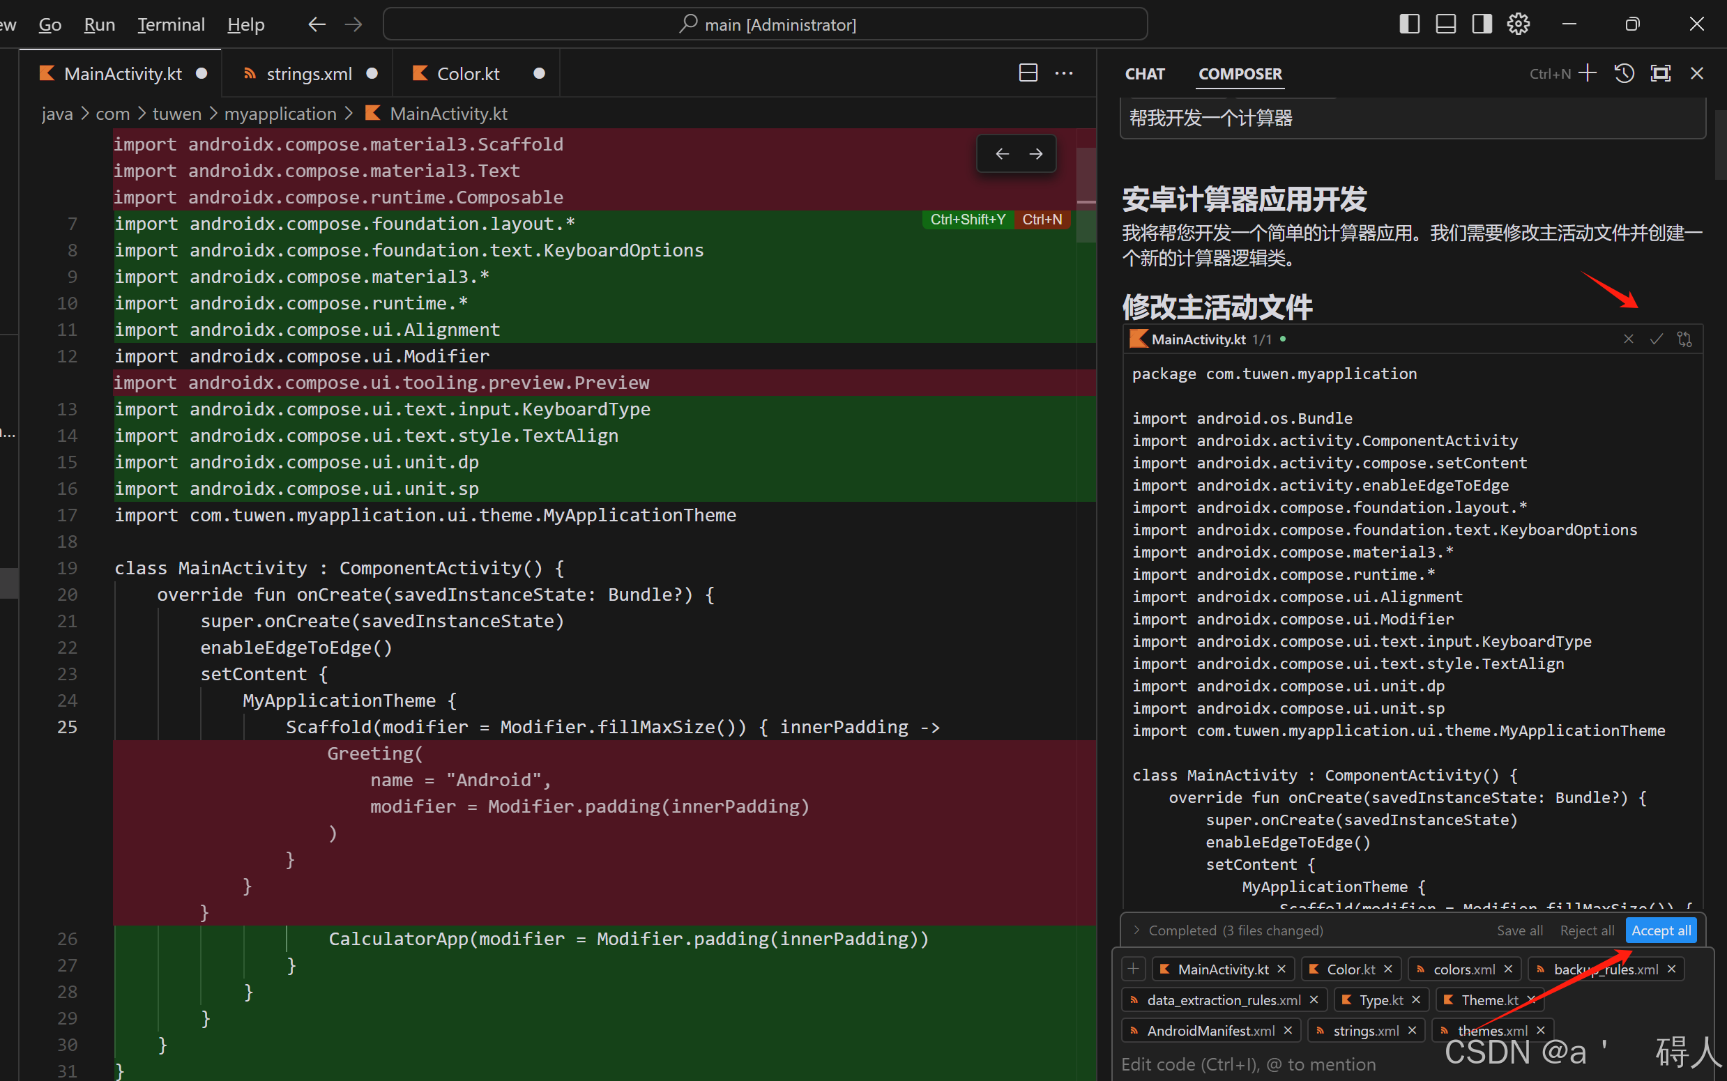The width and height of the screenshot is (1727, 1081).
Task: Click breadcrumb MainActivity.kt file
Action: (x=436, y=114)
